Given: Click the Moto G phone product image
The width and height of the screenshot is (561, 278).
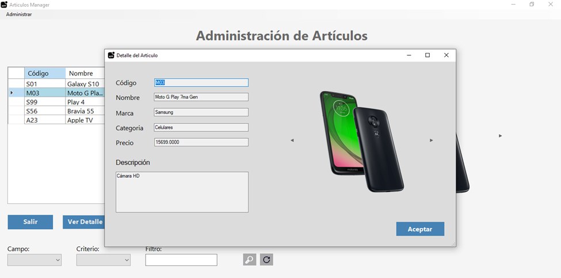Looking at the screenshot, I should tap(362, 141).
